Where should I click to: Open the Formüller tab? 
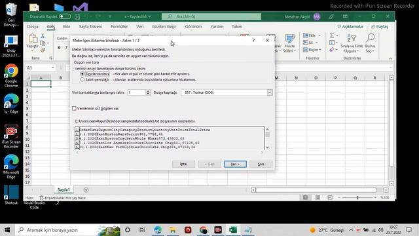point(119,26)
